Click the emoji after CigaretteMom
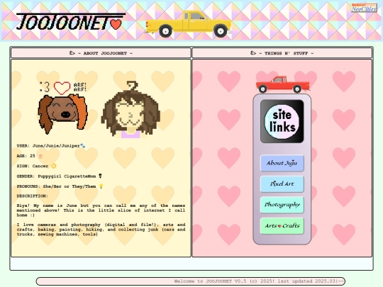Screen dimensions: 383x287 [x=100, y=176]
